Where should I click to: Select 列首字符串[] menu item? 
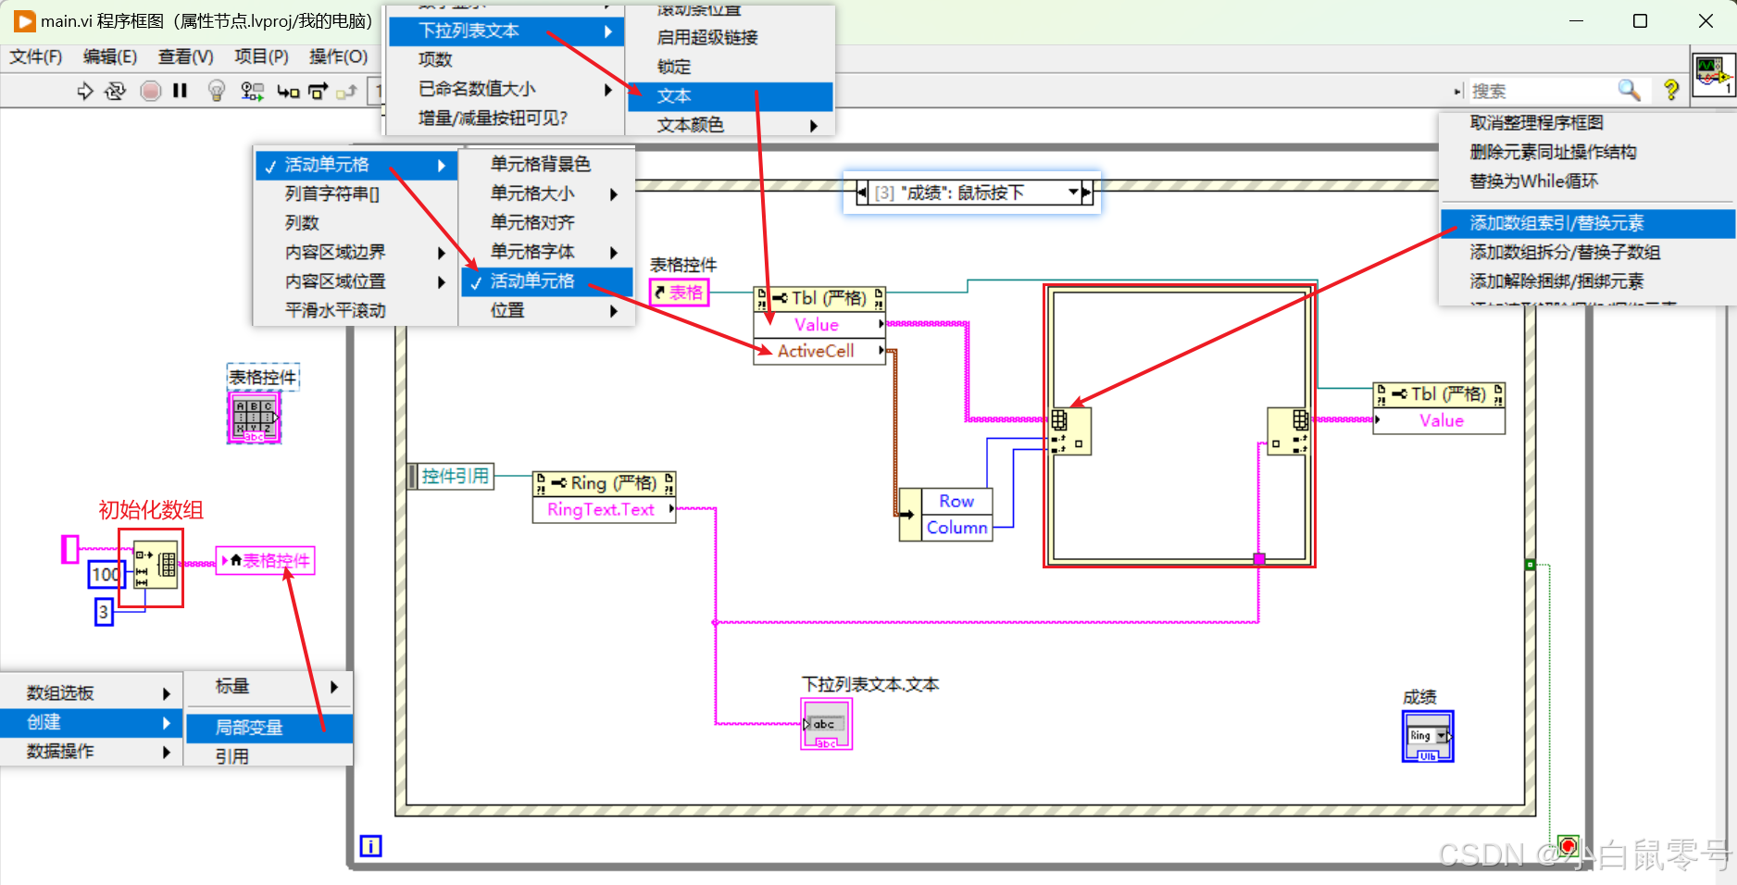356,193
